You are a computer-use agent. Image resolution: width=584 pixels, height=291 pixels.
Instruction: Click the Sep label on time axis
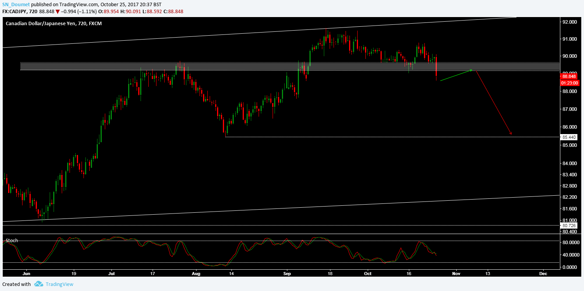point(287,274)
